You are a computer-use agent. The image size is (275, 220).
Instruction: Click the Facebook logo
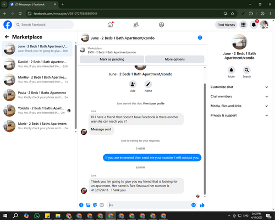[8, 25]
